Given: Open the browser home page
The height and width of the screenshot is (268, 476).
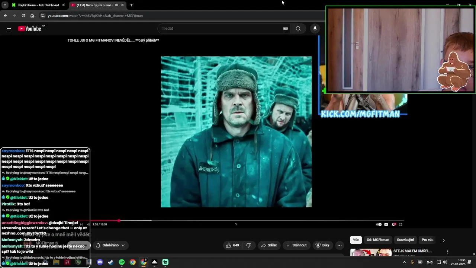Looking at the screenshot, I should point(32,16).
